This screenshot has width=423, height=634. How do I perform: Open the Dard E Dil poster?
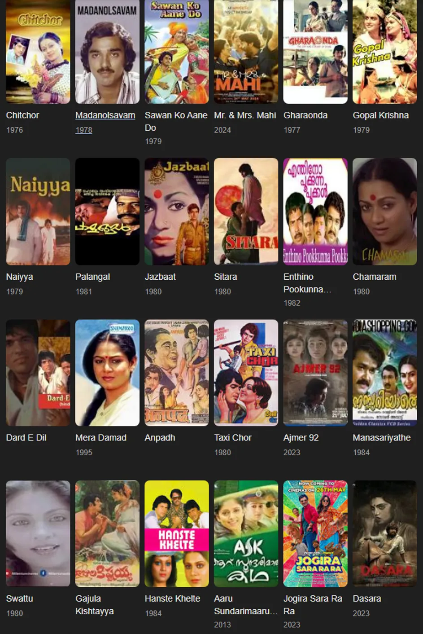[x=38, y=373]
